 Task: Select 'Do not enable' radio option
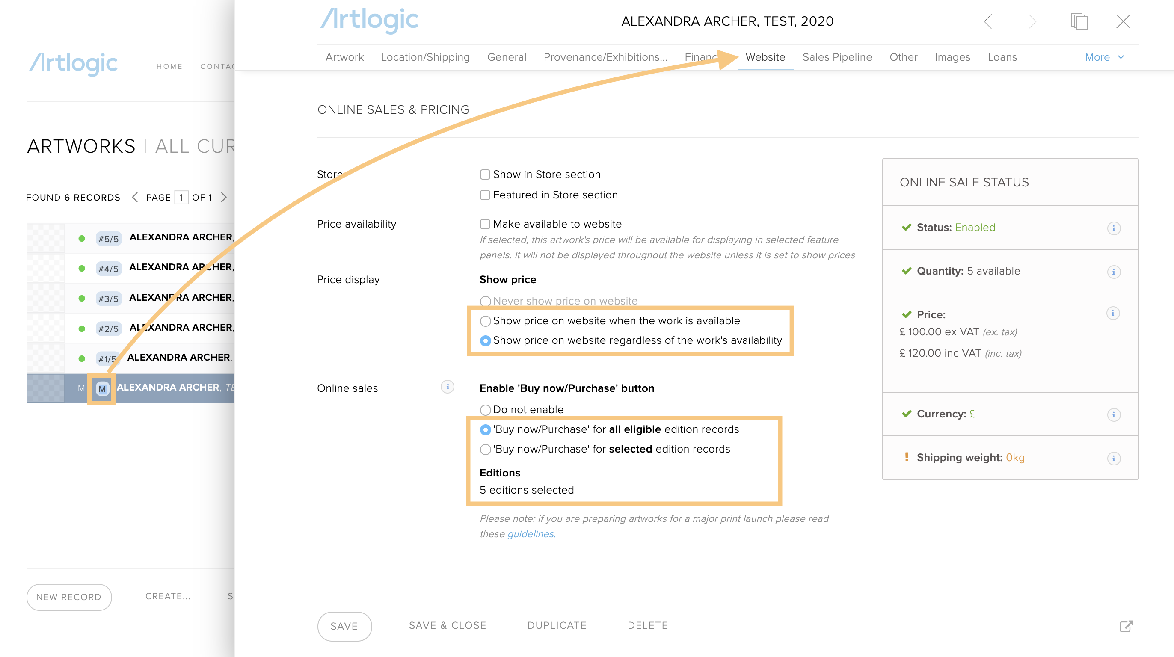[x=485, y=410]
